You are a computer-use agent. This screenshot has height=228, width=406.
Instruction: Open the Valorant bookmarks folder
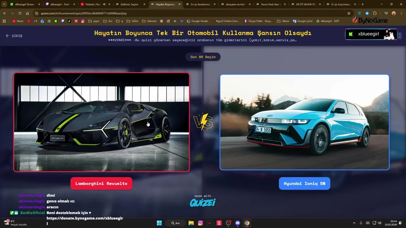point(149,21)
